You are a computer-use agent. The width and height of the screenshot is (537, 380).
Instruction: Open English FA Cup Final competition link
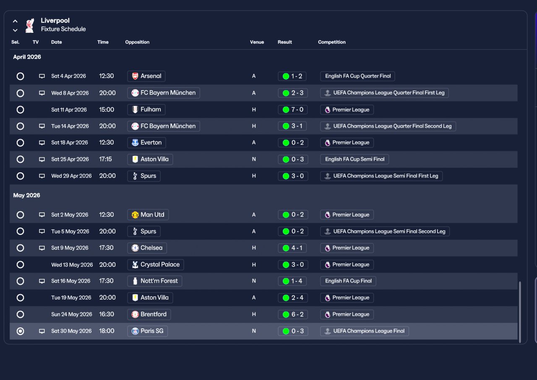point(348,281)
